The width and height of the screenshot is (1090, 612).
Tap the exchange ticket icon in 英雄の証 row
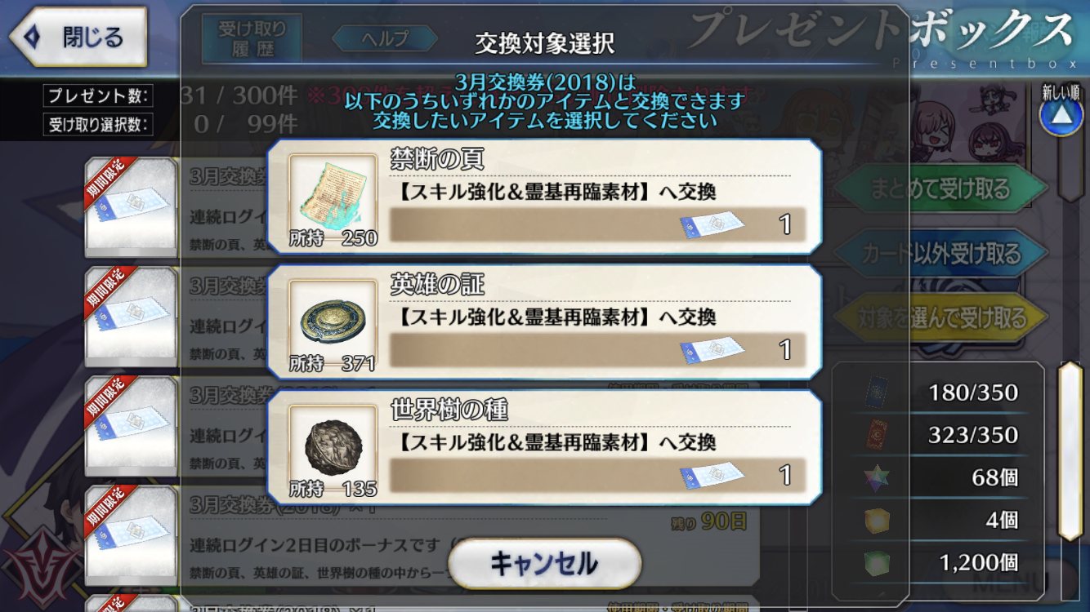712,349
